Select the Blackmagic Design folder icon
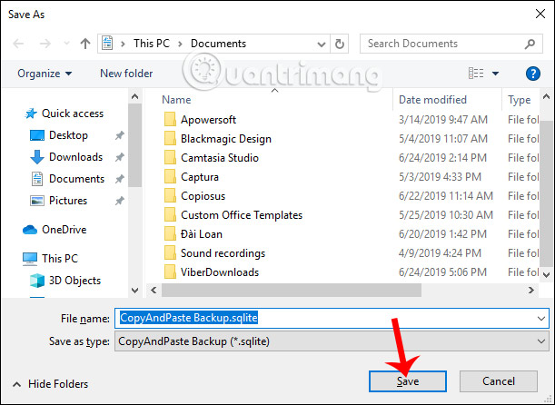The width and height of the screenshot is (555, 405). (x=170, y=139)
